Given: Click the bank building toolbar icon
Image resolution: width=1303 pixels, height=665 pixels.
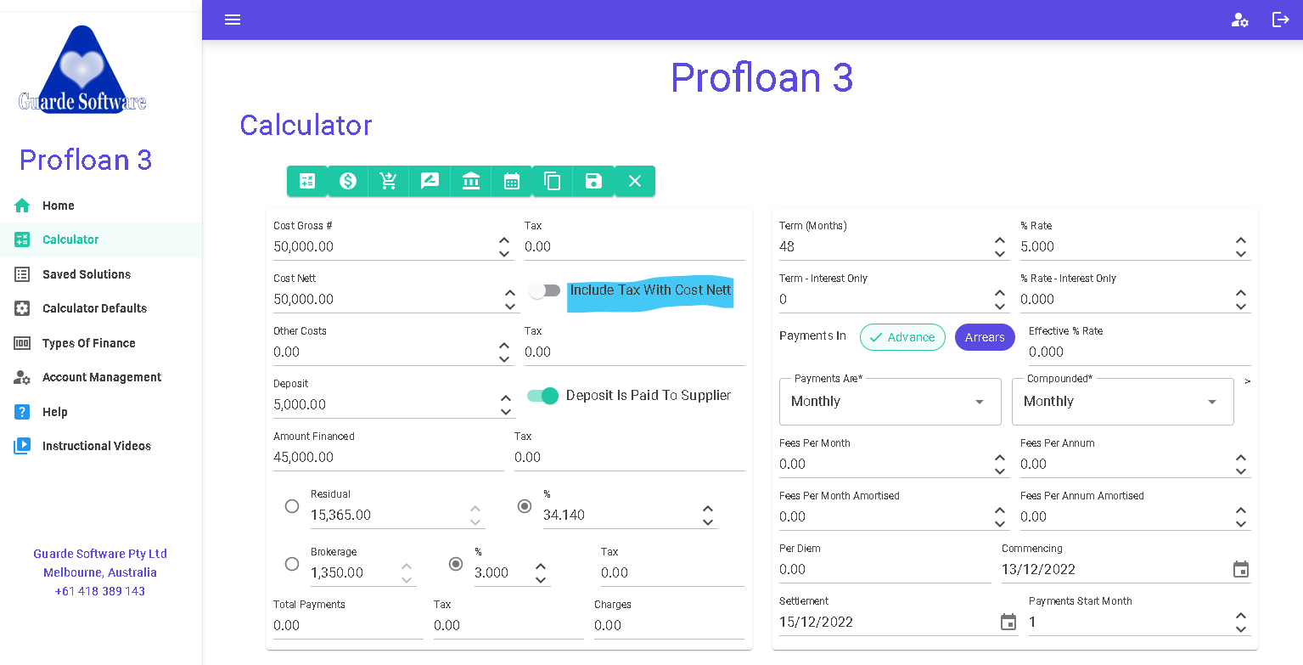Looking at the screenshot, I should tap(470, 181).
